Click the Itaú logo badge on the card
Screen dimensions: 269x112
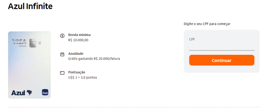(x=45, y=92)
